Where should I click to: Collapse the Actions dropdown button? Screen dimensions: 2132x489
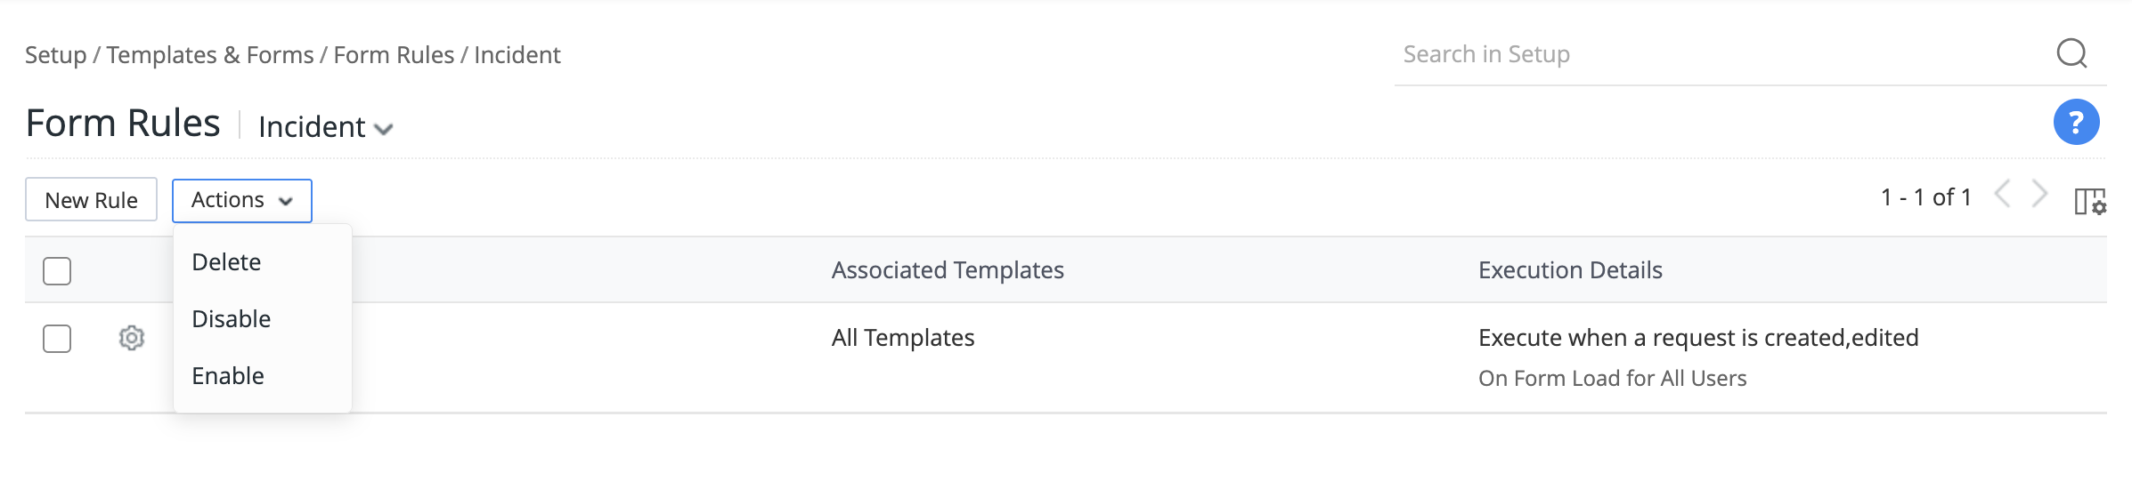coord(242,200)
